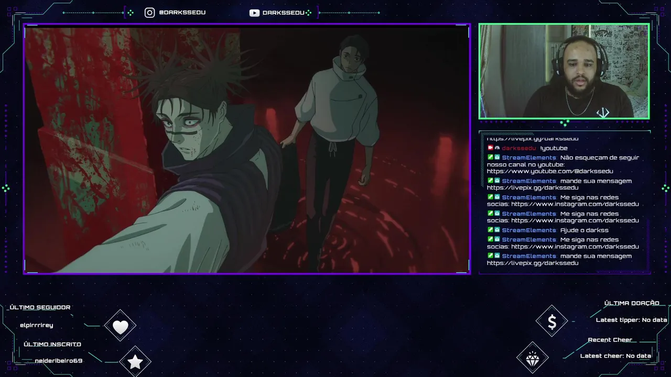Click moderator badge beside "Ajude o darkss"
Image resolution: width=671 pixels, height=377 pixels.
pos(490,230)
